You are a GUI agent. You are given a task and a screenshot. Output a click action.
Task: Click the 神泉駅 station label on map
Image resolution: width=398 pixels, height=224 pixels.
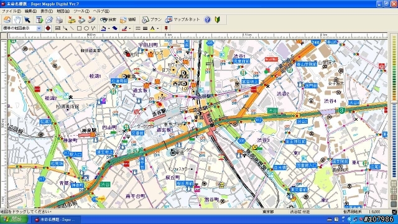coord(89,130)
